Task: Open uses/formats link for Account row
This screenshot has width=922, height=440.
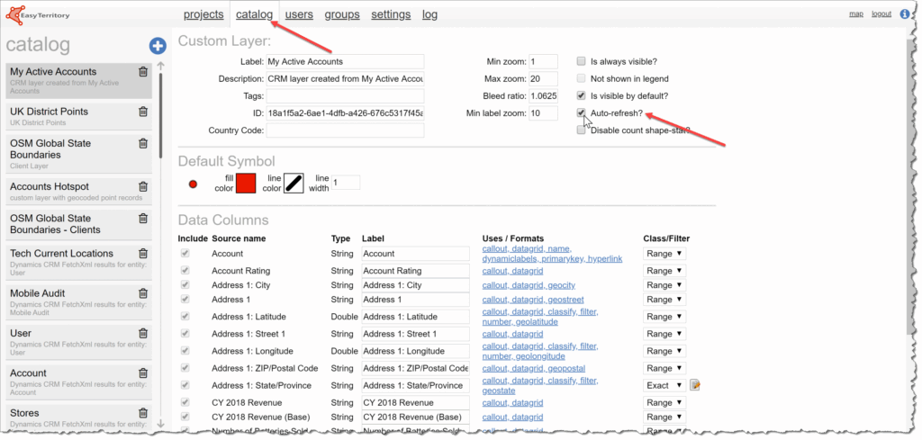Action: pyautogui.click(x=552, y=254)
